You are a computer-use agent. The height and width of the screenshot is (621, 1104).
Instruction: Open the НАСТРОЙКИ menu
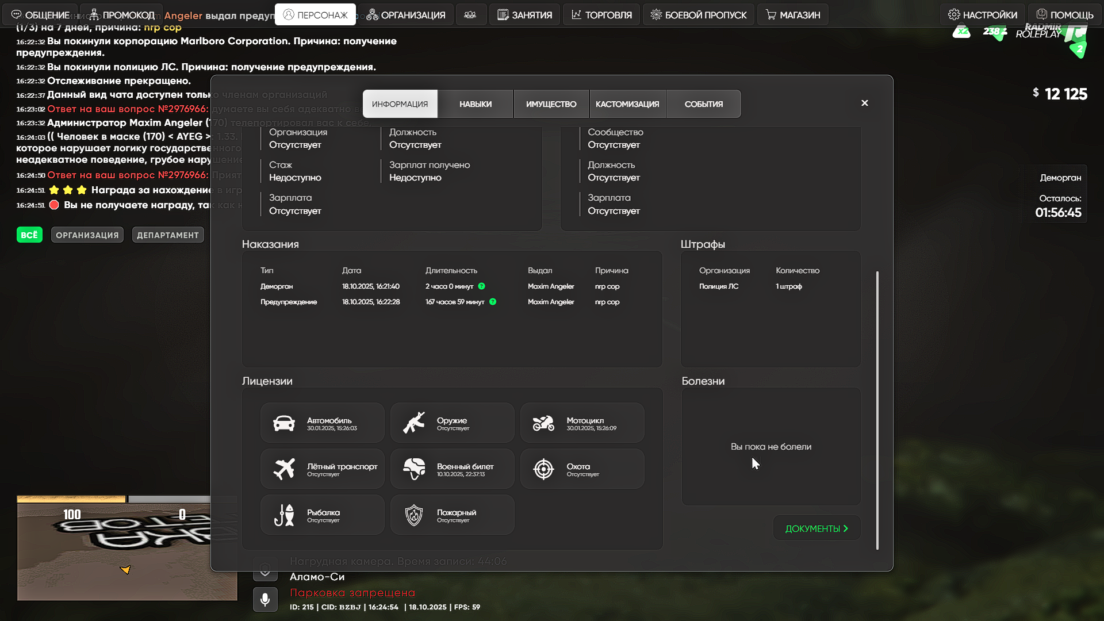point(983,15)
